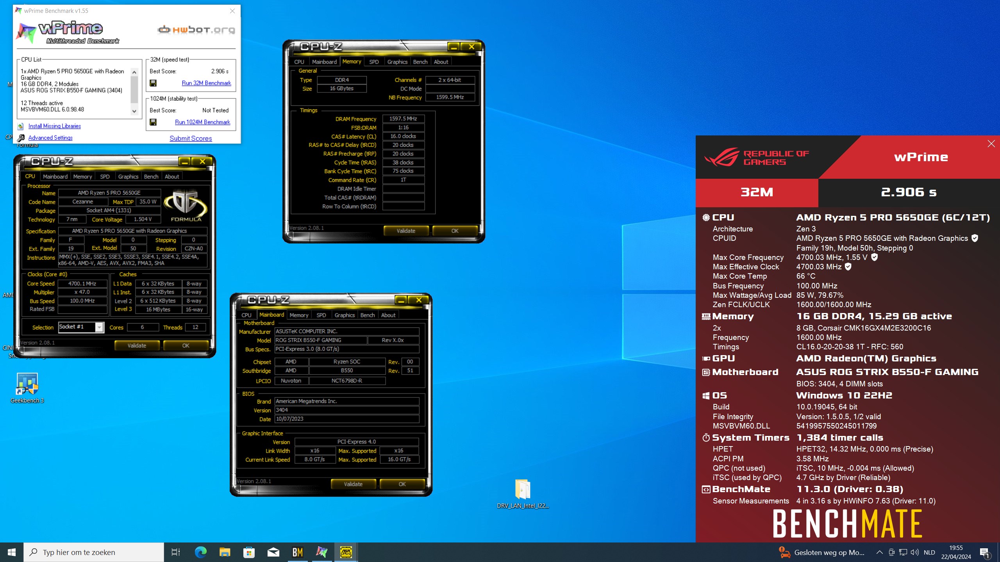Click OK in CPU-Z CPU window
Screen dimensions: 1000x562
[186, 345]
